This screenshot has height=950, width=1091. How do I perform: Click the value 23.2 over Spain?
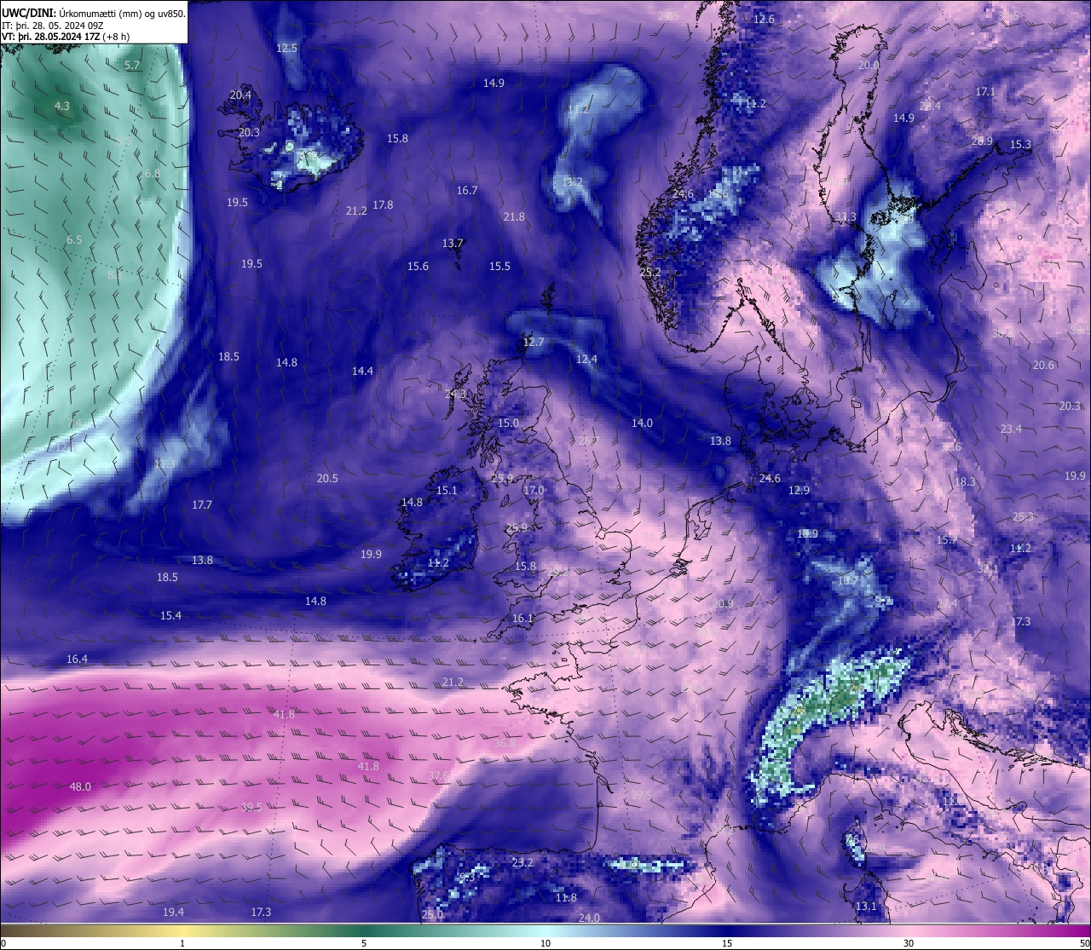tap(522, 862)
